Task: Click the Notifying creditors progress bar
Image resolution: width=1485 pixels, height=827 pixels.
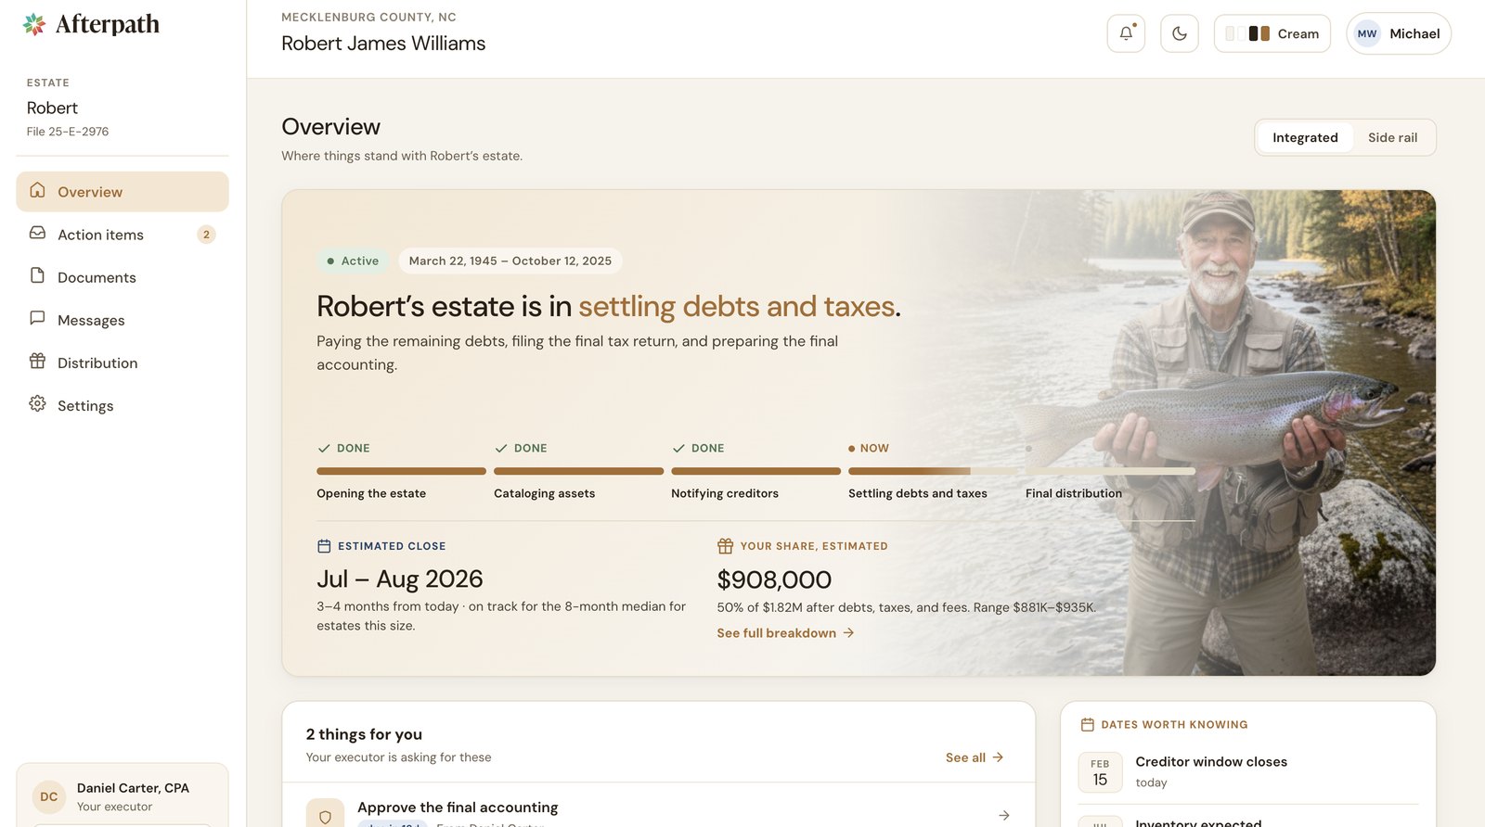Action: click(x=755, y=471)
